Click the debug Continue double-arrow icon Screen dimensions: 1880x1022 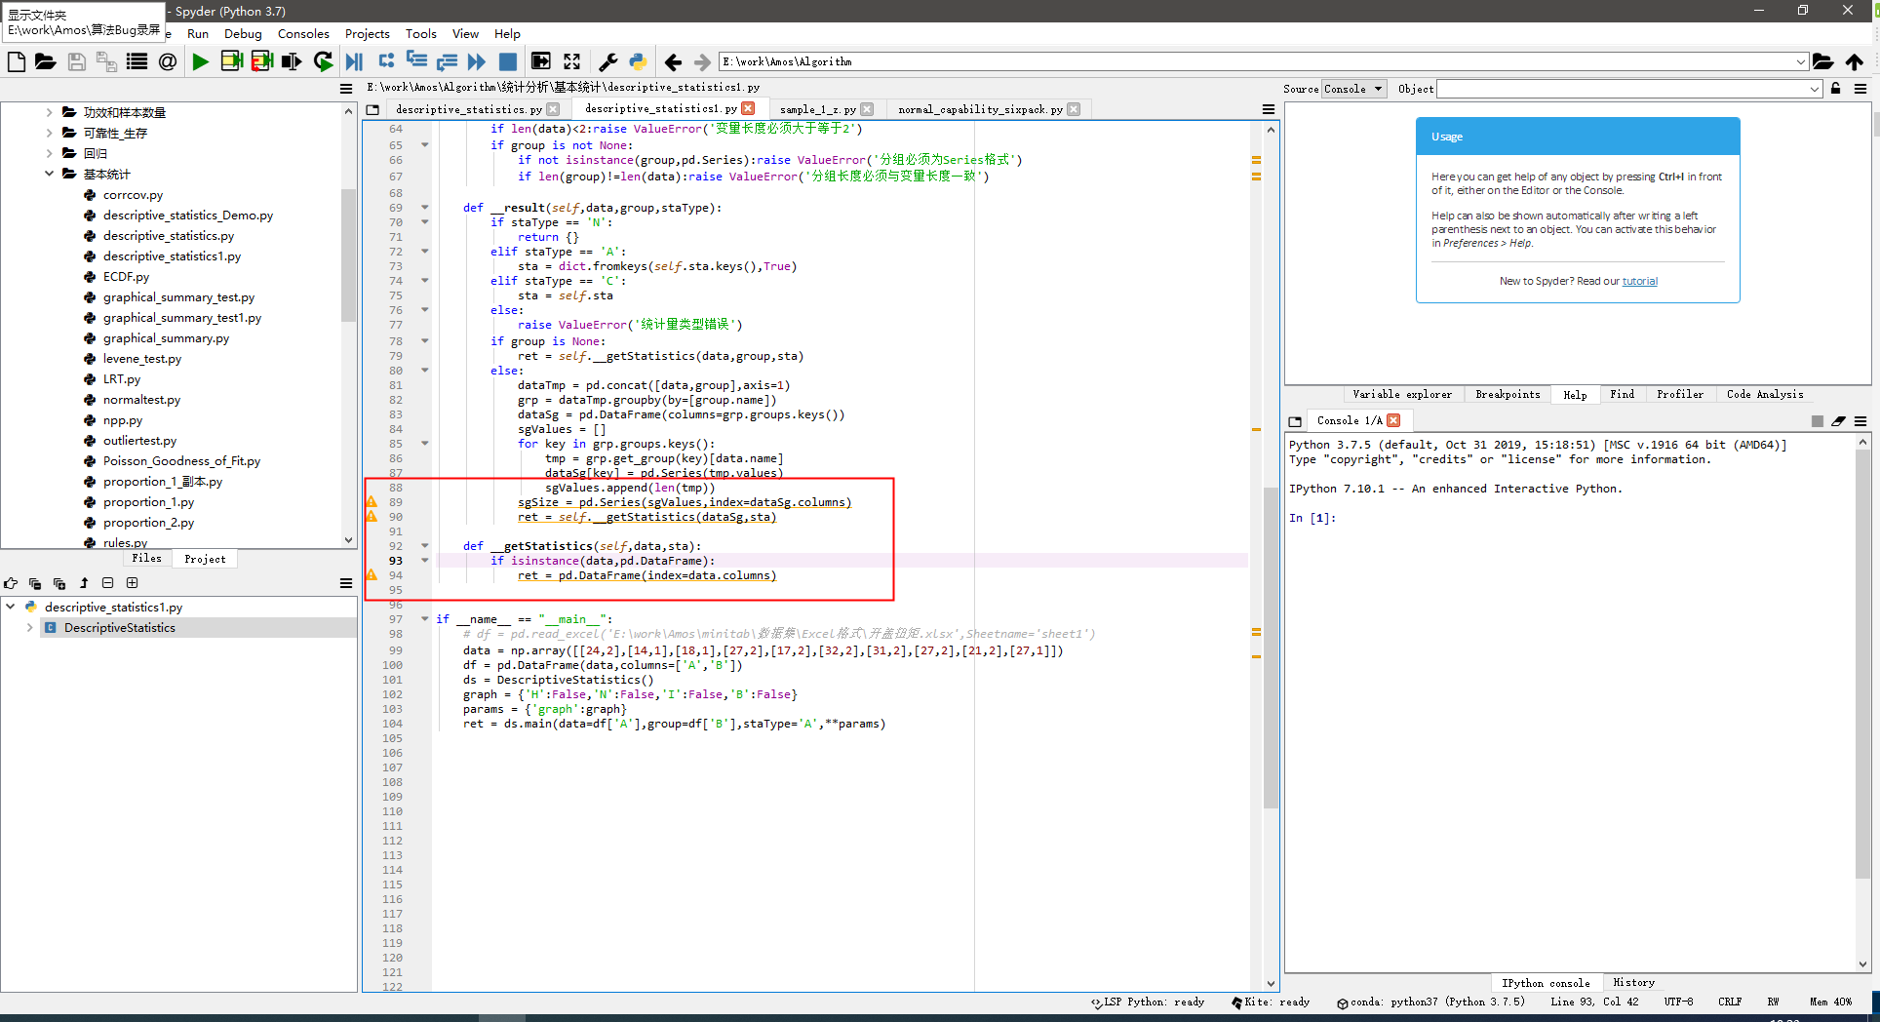(477, 61)
